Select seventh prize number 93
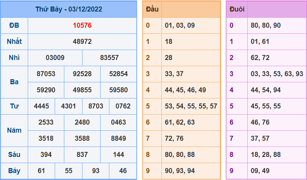 [96, 171]
